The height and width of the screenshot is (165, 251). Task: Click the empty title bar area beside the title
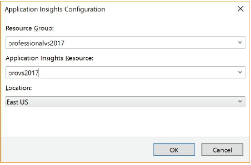pyautogui.click(x=167, y=9)
